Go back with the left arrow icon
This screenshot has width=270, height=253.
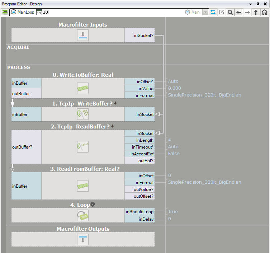click(239, 12)
